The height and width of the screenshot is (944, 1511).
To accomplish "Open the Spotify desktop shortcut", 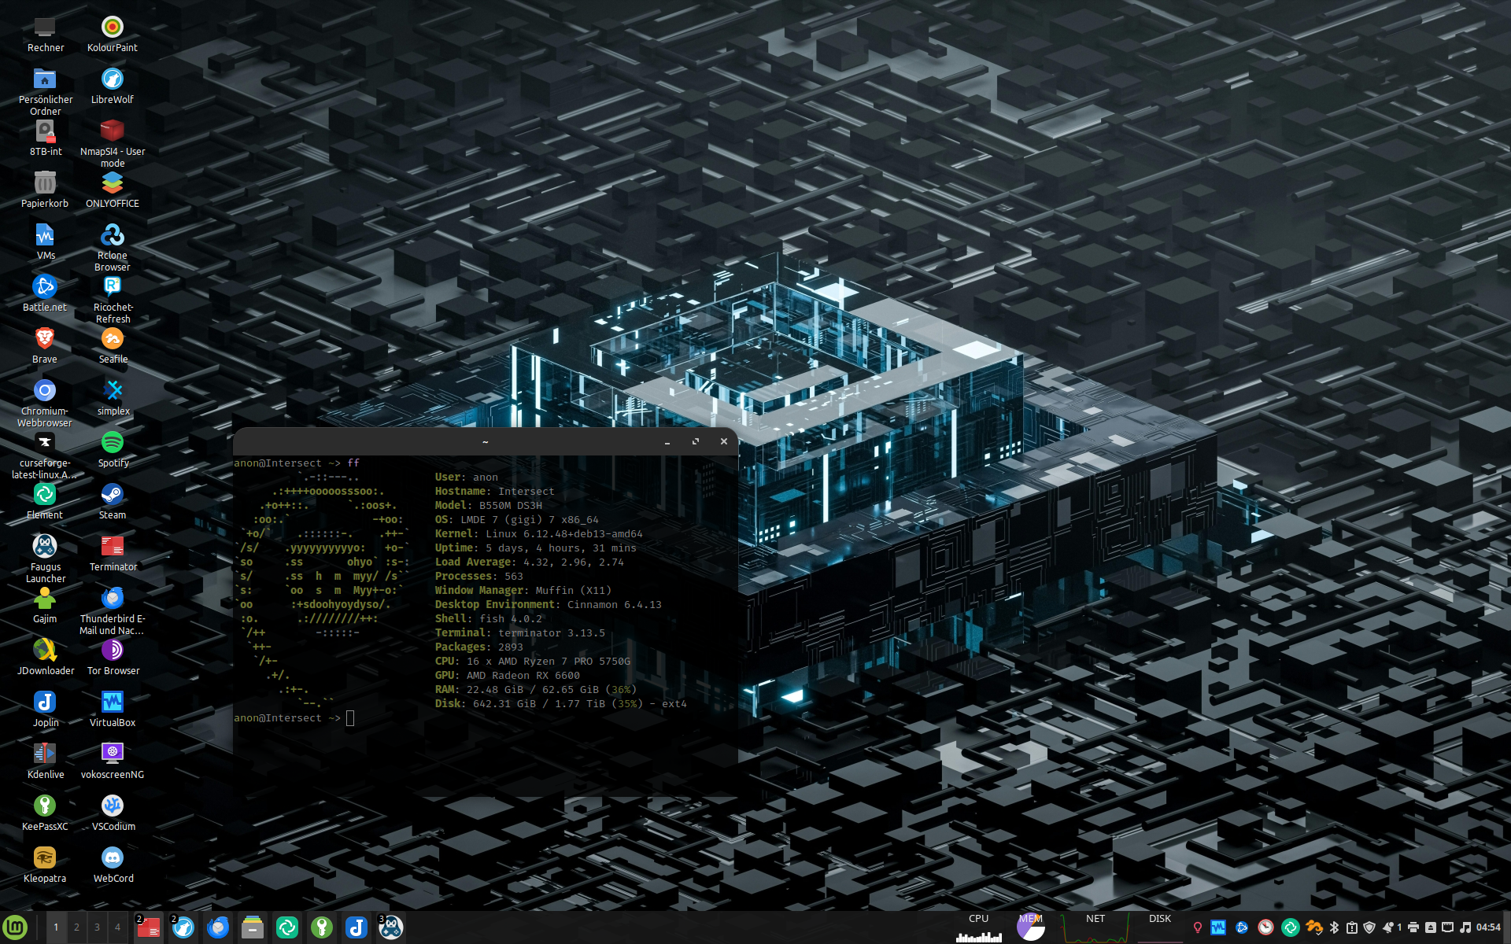I will pyautogui.click(x=113, y=443).
